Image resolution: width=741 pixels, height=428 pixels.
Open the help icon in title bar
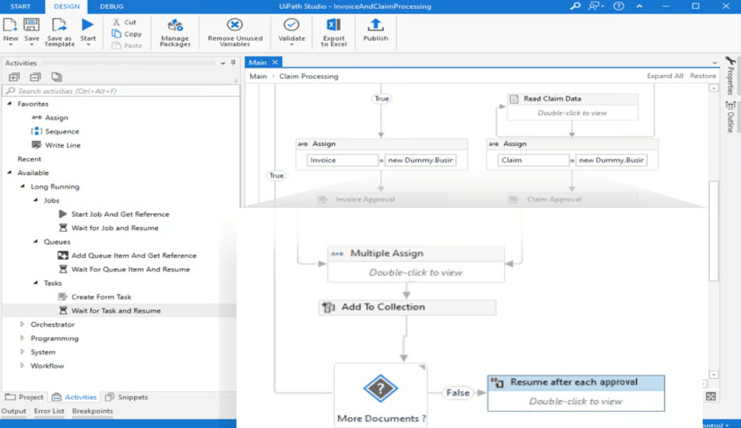[619, 6]
